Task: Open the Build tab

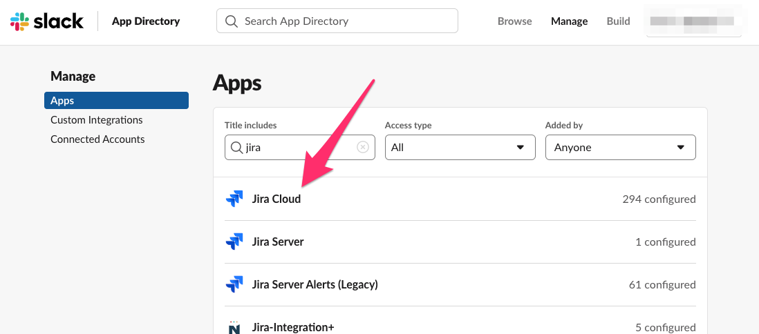Action: [618, 21]
